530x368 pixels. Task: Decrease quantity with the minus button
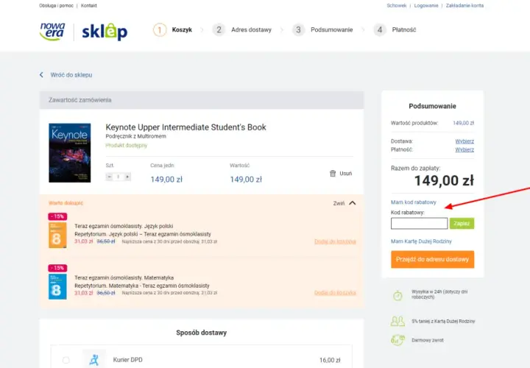[109, 177]
